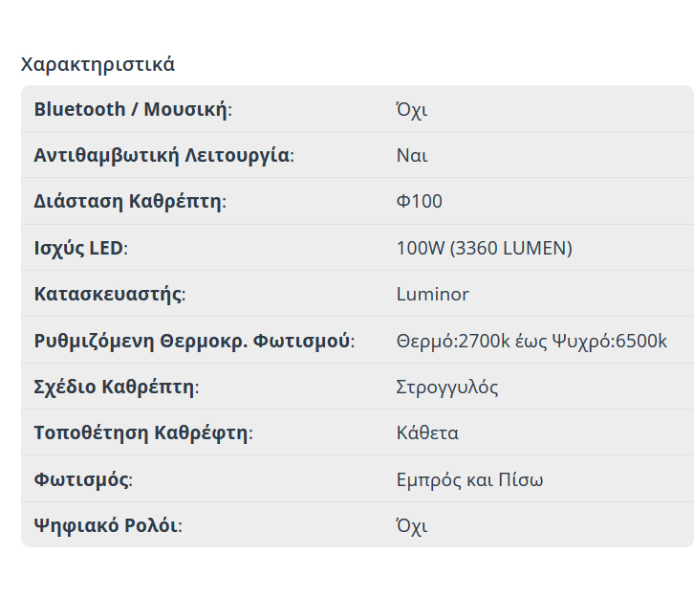Click the Διάσταση Καθρέπτη label

[128, 202]
